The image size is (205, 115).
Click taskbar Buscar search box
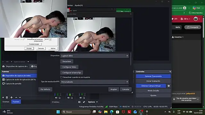[x=76, y=112]
